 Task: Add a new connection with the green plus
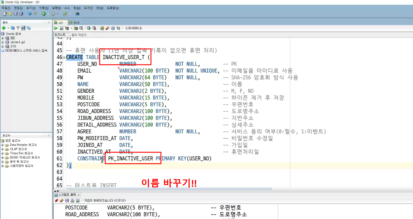tap(4, 28)
